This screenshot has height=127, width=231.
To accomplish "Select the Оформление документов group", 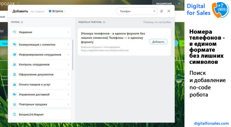I will pos(41,74).
